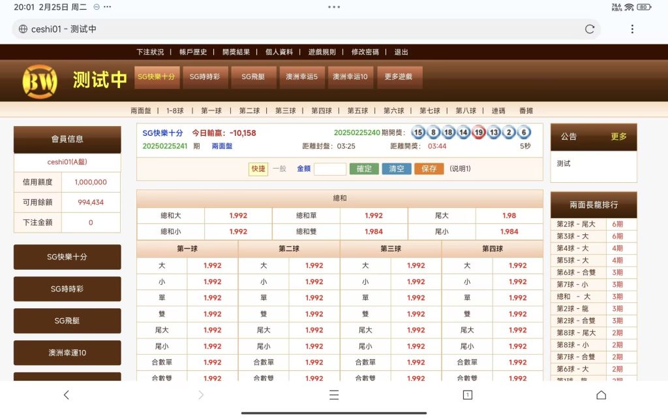Click 第6球 - 合雙 ranking row

[594, 272]
